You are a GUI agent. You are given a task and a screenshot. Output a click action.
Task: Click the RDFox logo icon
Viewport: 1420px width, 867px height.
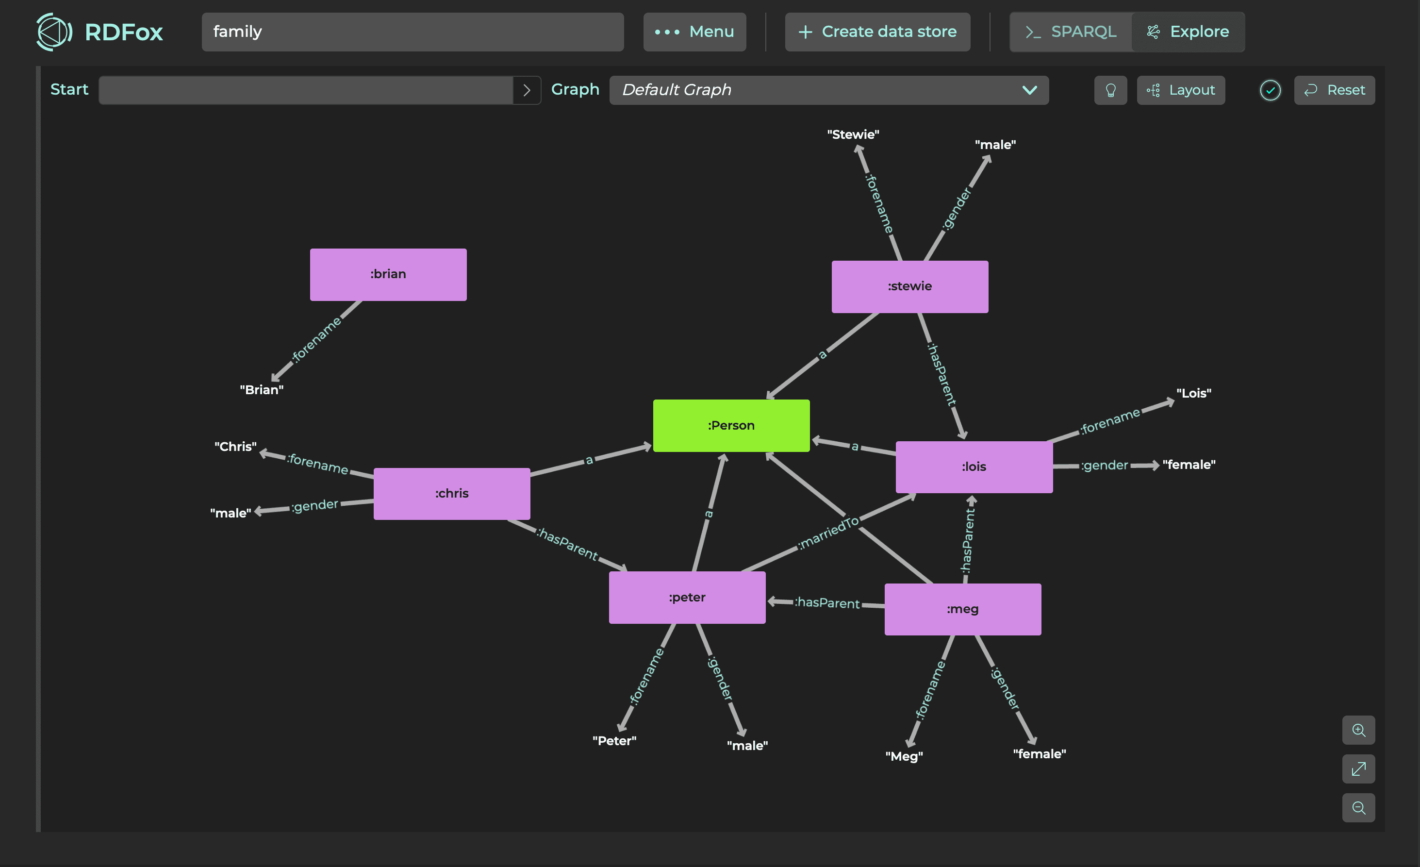point(54,32)
